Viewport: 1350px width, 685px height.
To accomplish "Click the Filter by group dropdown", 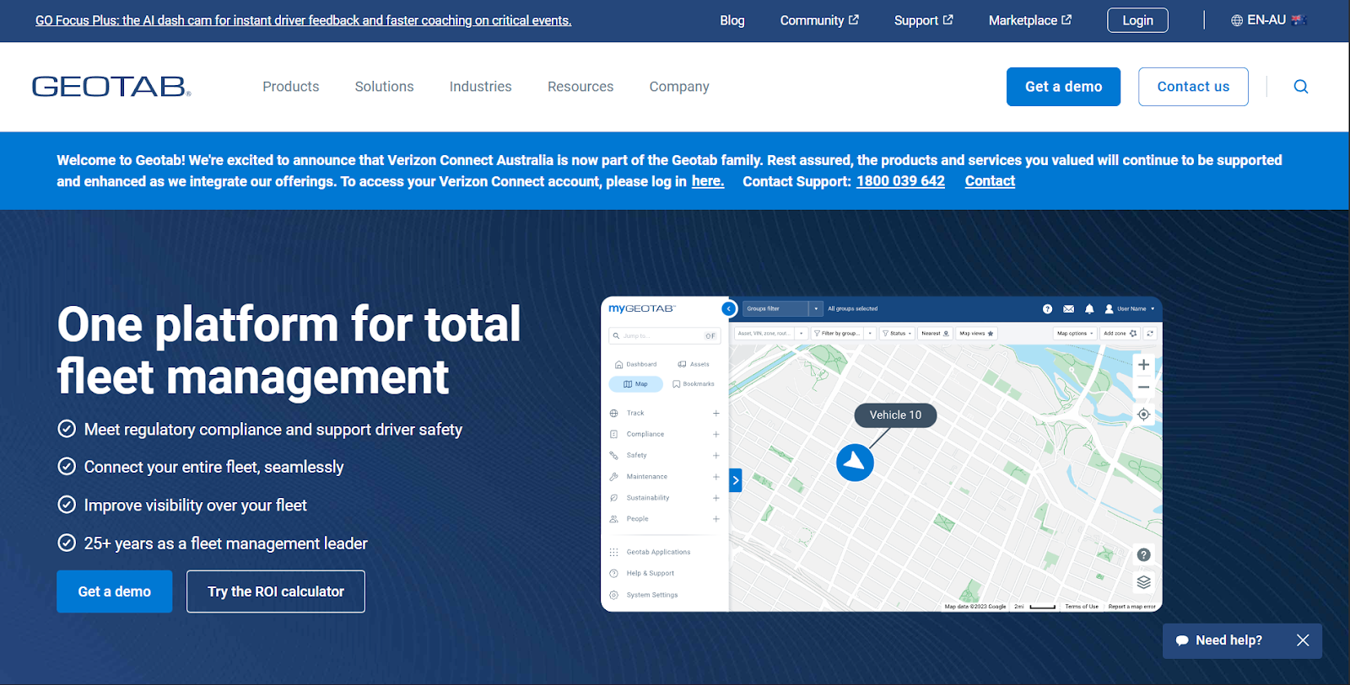I will tap(843, 334).
